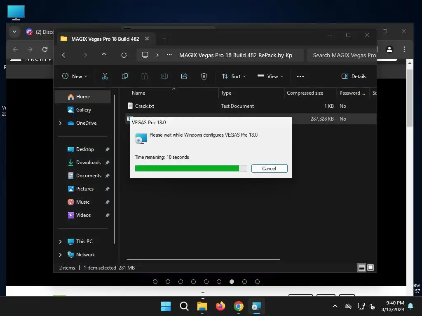422x316 pixels.
Task: Switch to details list view icon in status bar
Action: (361, 267)
